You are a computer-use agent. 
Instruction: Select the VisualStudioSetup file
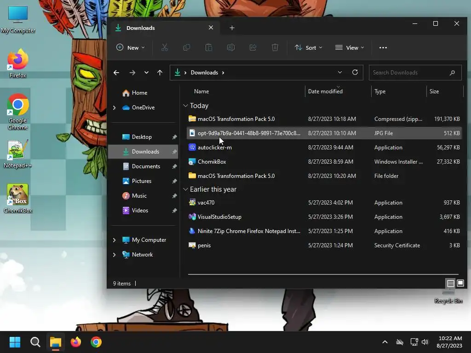[x=324, y=217]
